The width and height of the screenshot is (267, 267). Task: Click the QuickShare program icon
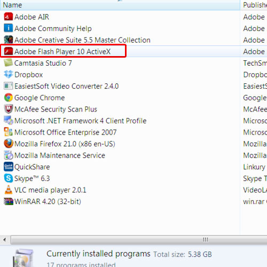pyautogui.click(x=9, y=167)
